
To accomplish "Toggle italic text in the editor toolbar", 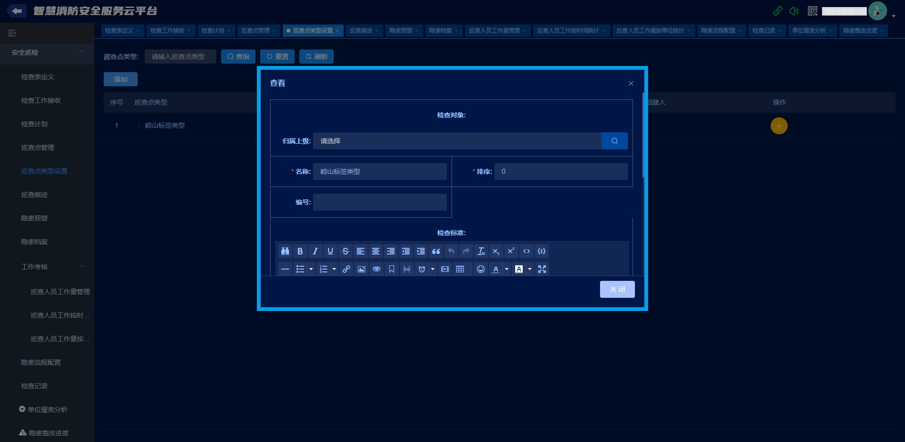I will (315, 251).
